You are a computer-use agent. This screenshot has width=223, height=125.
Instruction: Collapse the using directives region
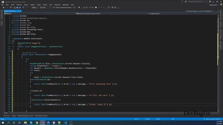click(13, 16)
